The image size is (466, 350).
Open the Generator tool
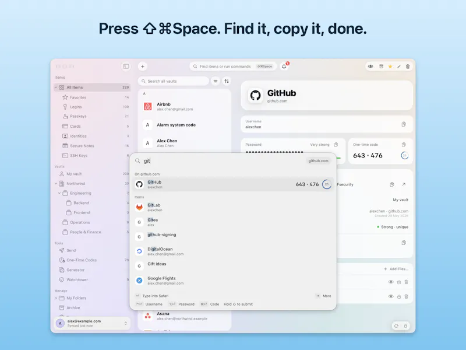click(x=92, y=270)
